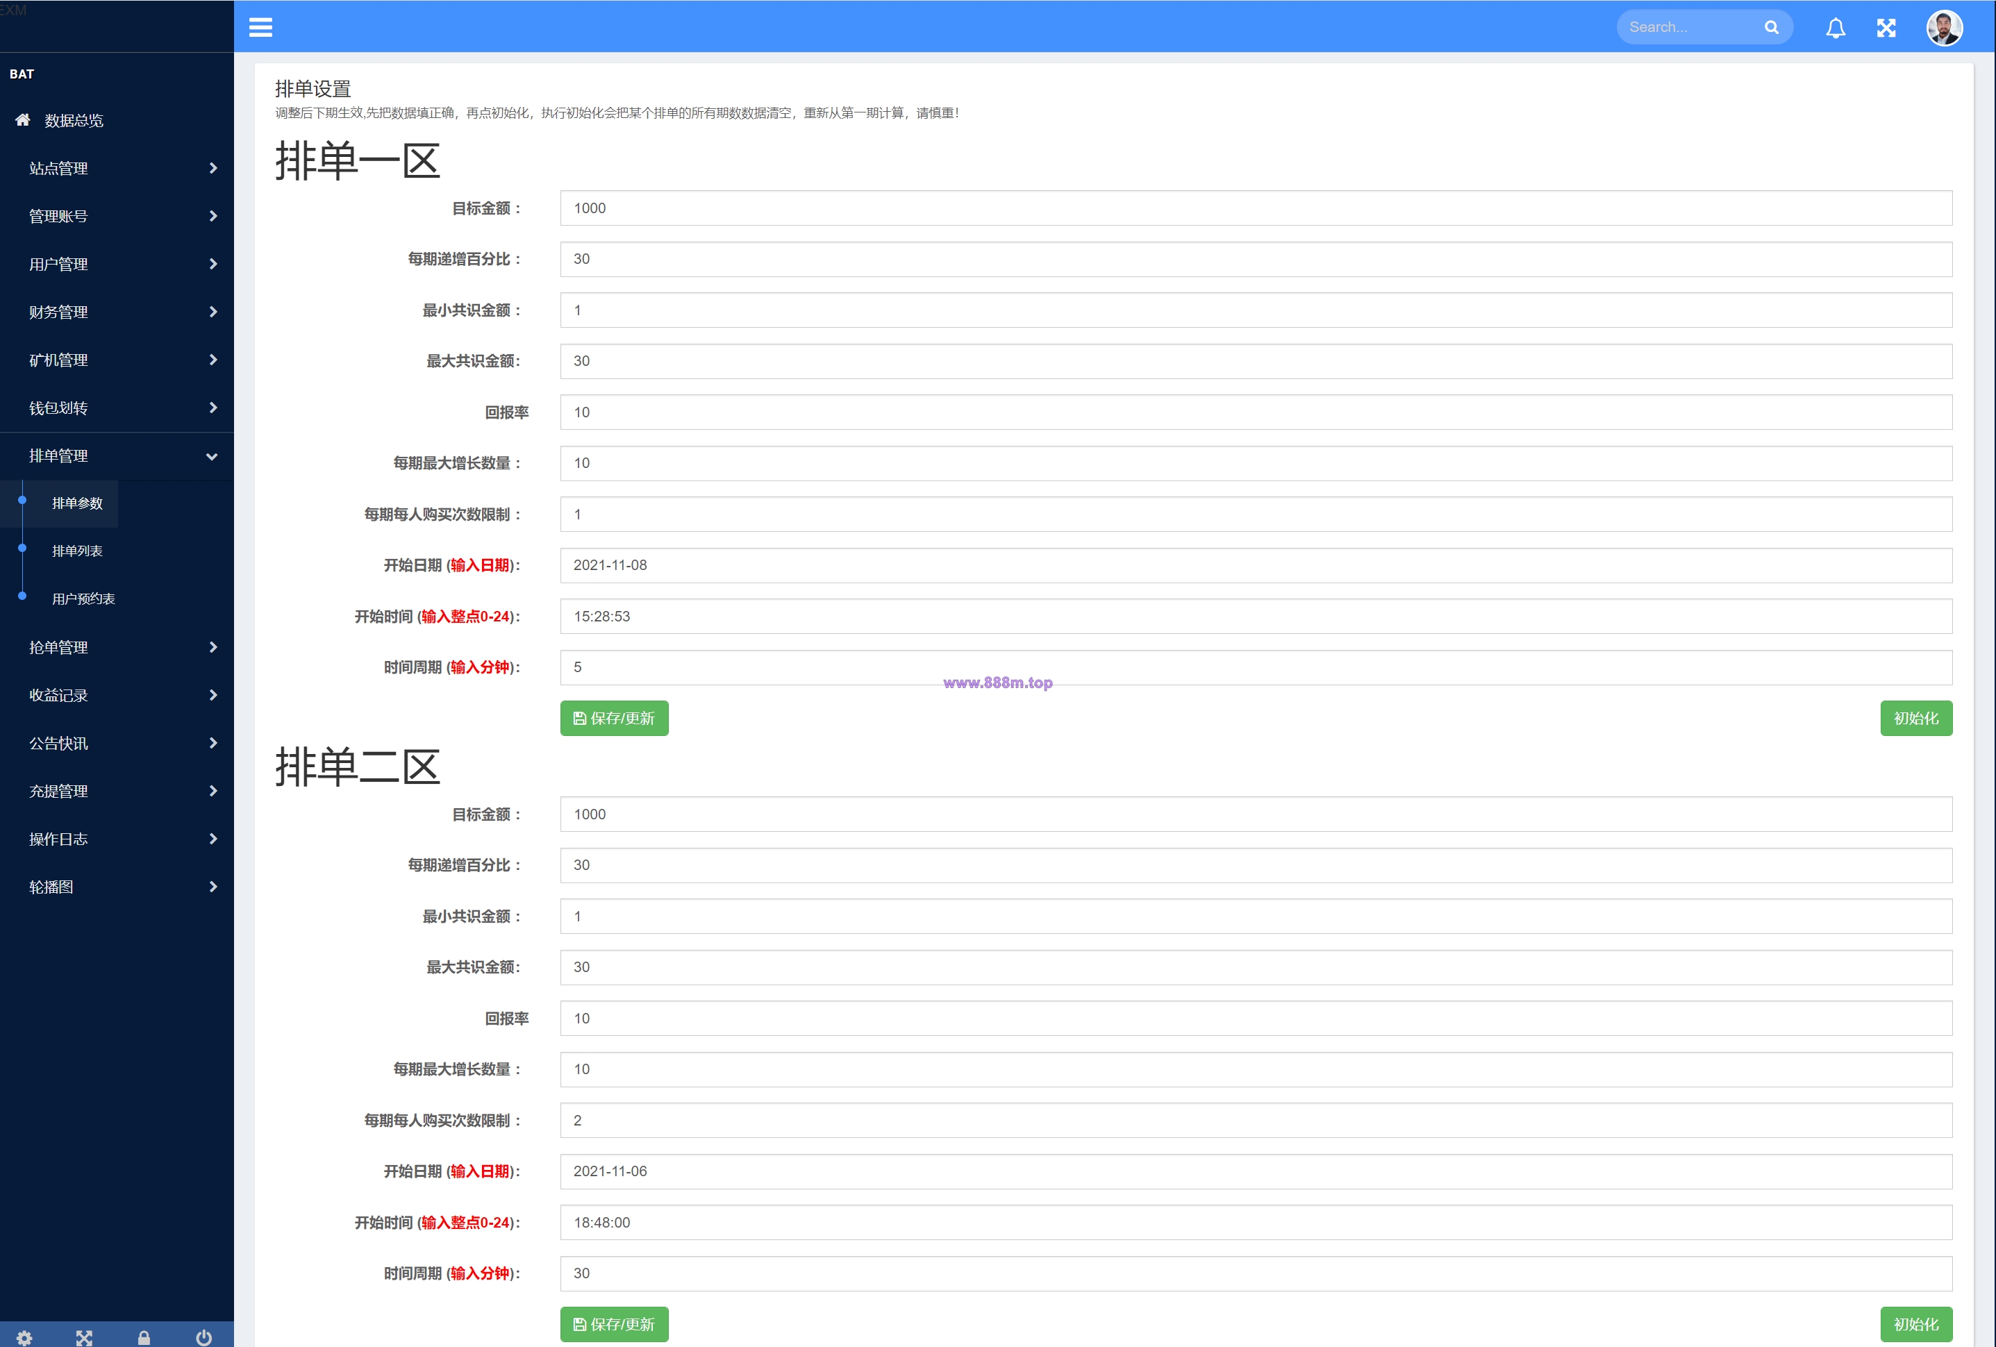Click 目标金额 field in 排单一区

[1256, 208]
